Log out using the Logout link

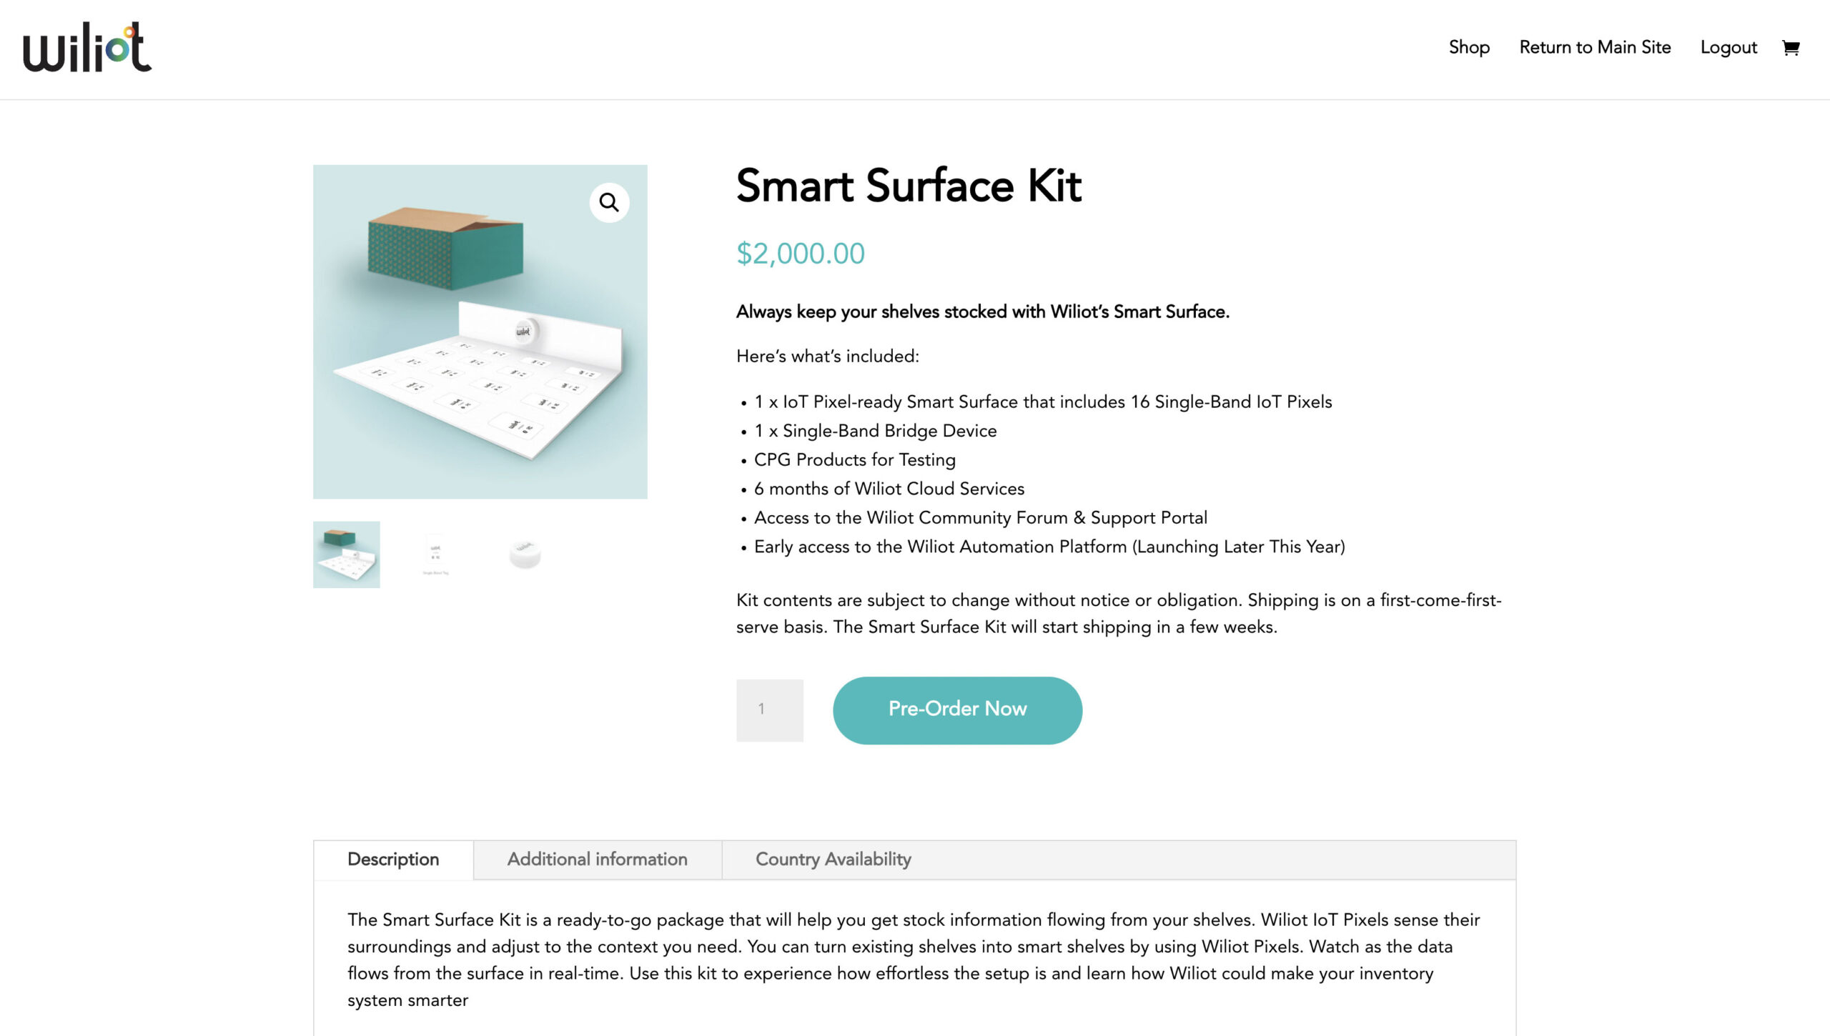1728,47
